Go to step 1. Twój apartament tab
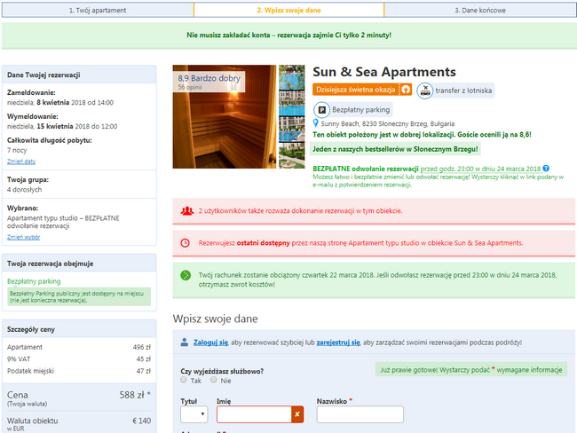 tap(98, 11)
